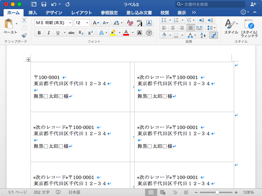
Task: Click the share/add person icon
Action: 253,4
